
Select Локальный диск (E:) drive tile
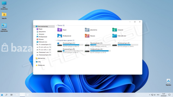pos(125,45)
